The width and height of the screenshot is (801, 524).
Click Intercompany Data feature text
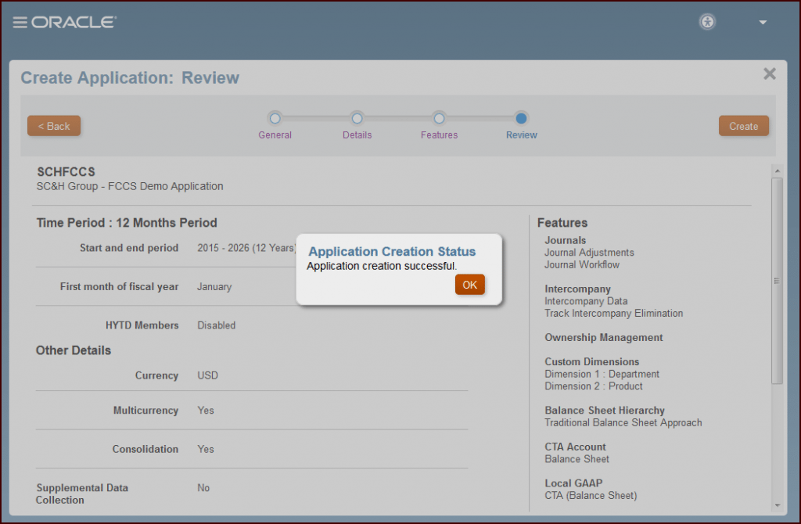[x=586, y=301]
